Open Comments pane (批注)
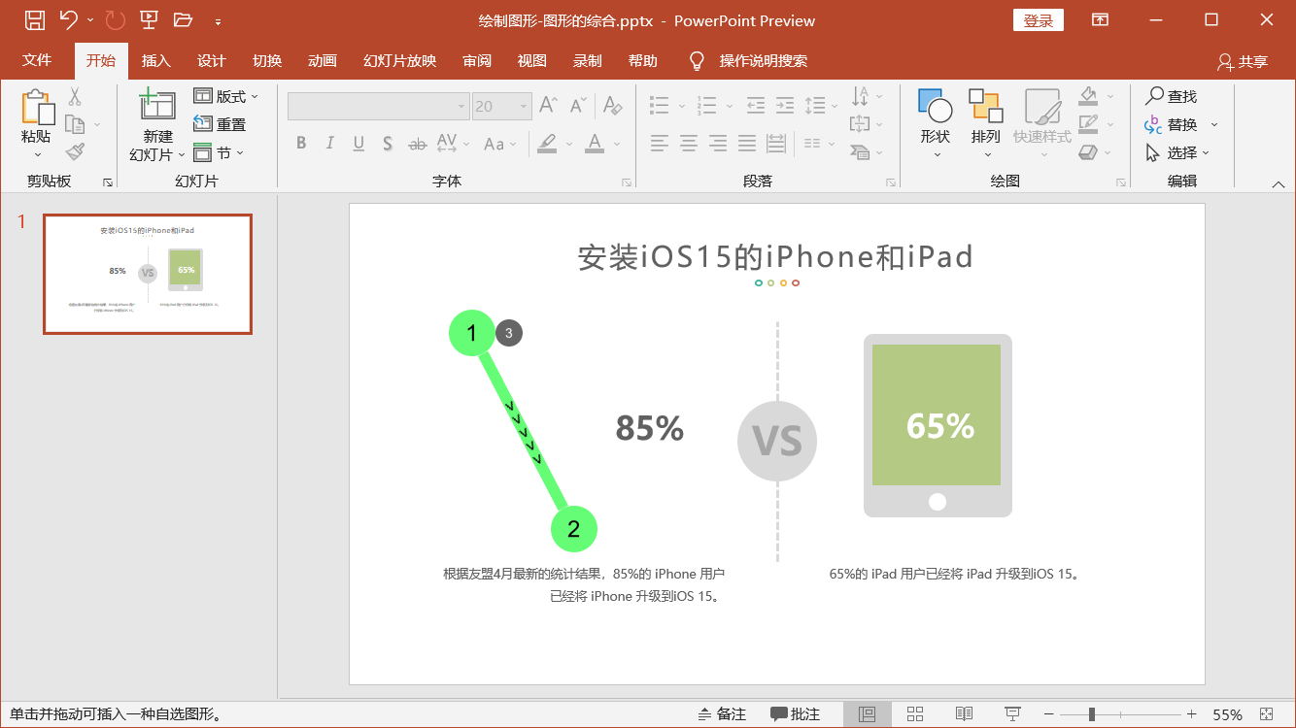Viewport: 1296px width, 728px height. [x=796, y=714]
